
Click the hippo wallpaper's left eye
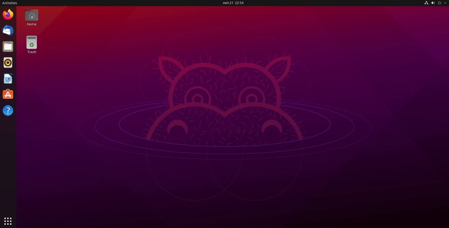(197, 99)
